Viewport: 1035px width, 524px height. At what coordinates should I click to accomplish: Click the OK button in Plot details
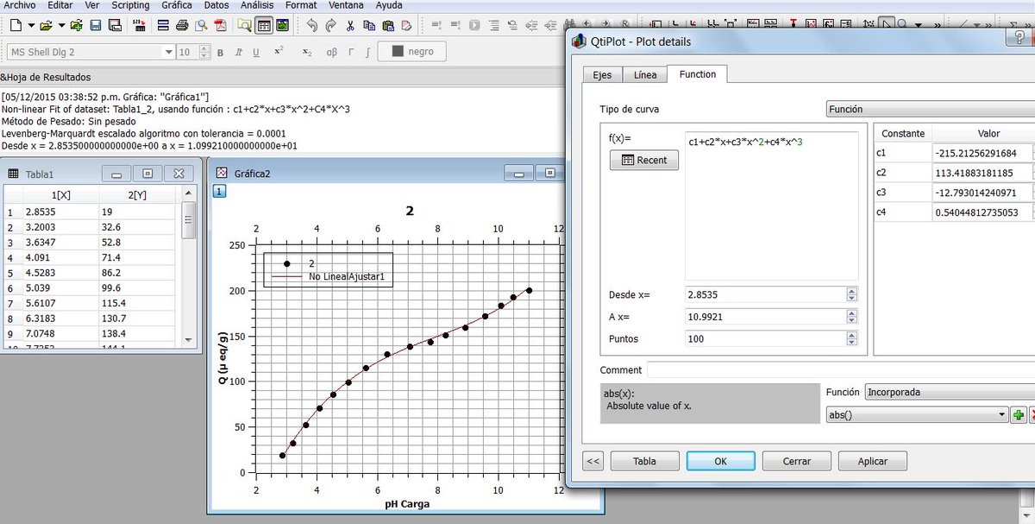720,461
